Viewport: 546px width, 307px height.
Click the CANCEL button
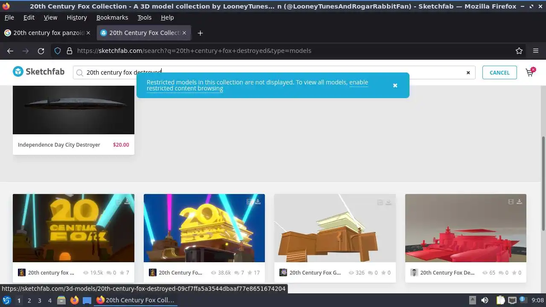point(500,72)
